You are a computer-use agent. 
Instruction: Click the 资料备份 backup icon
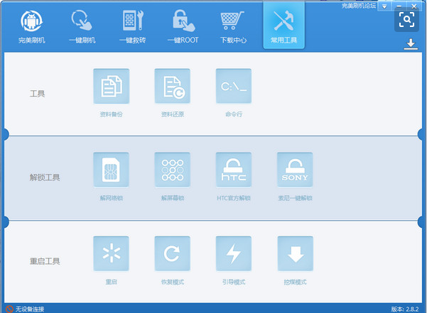tap(111, 86)
